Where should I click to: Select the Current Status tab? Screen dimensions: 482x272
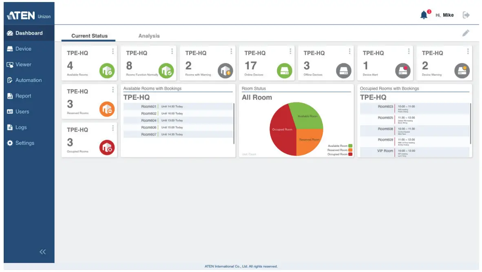[x=88, y=36]
